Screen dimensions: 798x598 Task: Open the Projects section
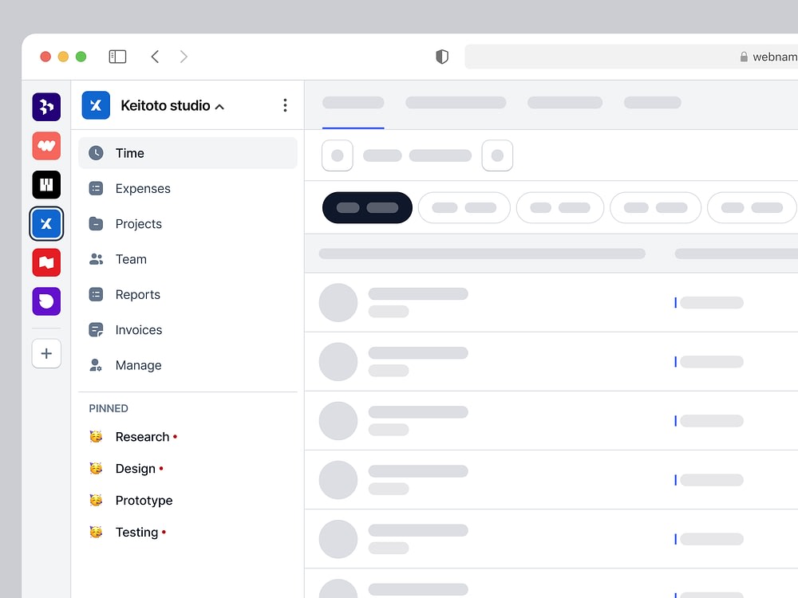click(188, 224)
